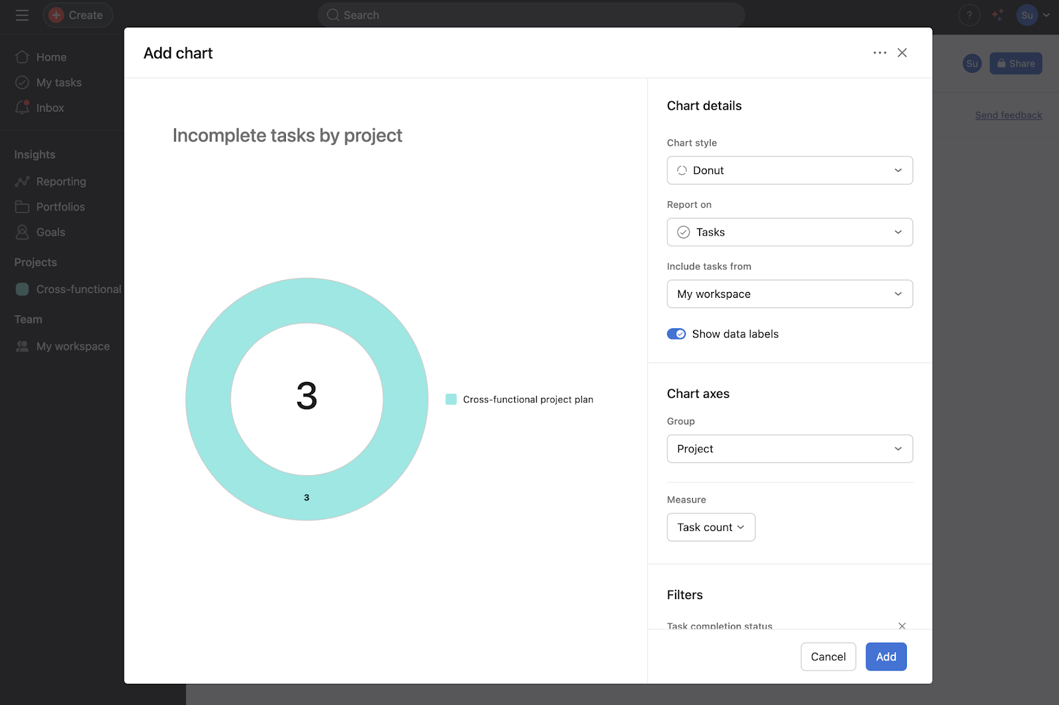This screenshot has height=705, width=1059.
Task: Toggle the Show data labels switch
Action: (676, 334)
